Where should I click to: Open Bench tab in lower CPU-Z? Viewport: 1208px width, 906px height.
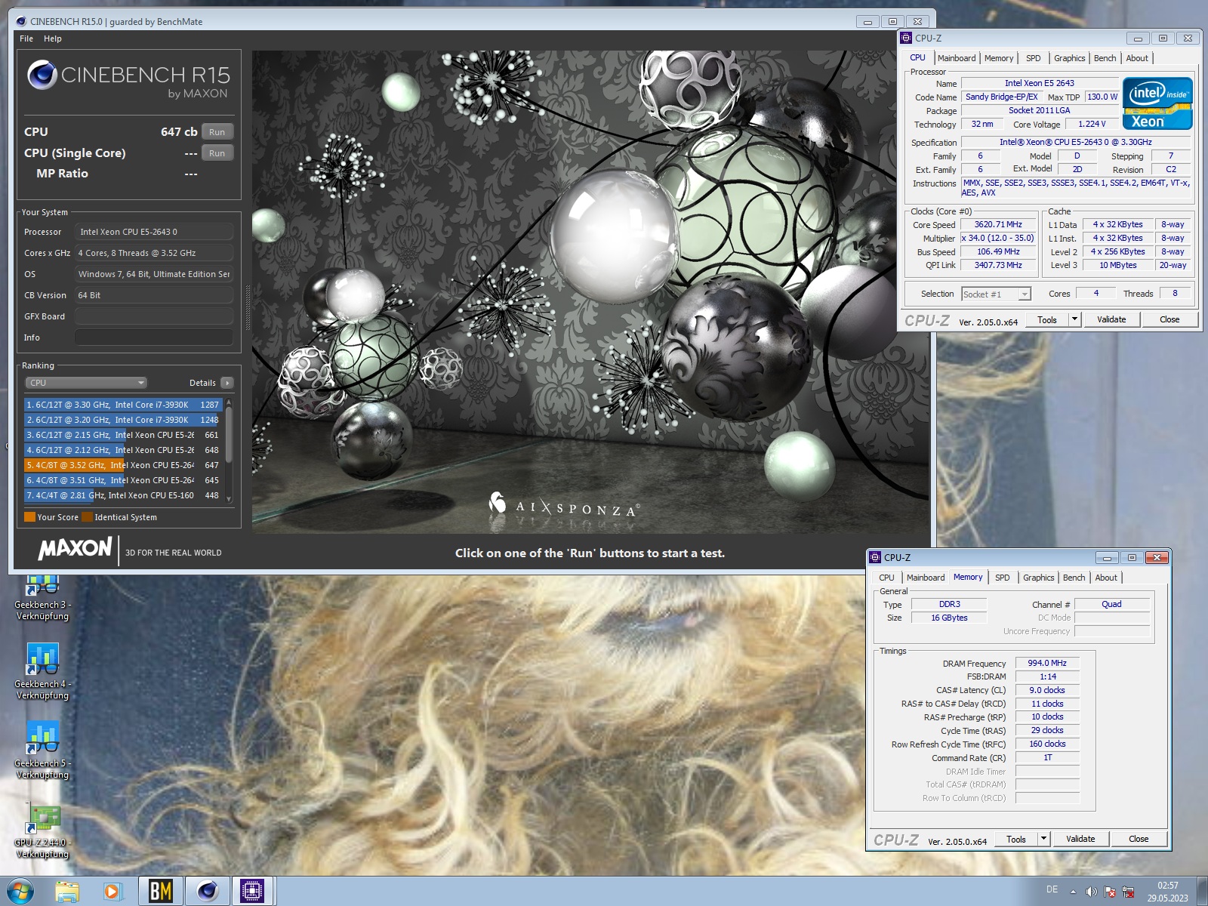(x=1074, y=578)
